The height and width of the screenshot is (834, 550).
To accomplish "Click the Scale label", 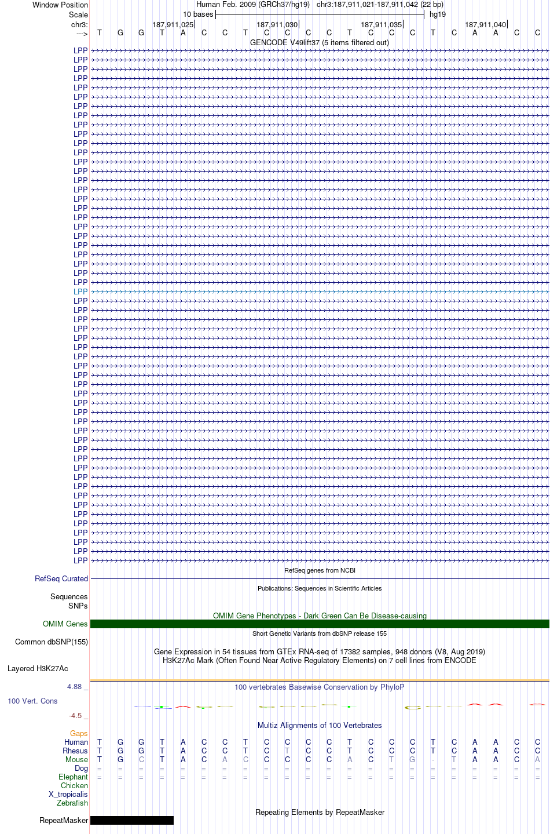I will (79, 14).
